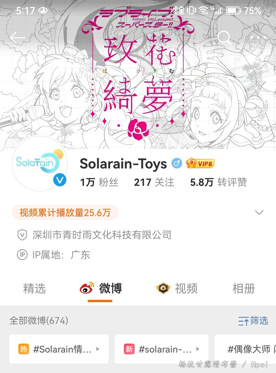Image resolution: width=276 pixels, height=373 pixels.
Task: View the 1万 粉丝 followers list
Action: (99, 182)
